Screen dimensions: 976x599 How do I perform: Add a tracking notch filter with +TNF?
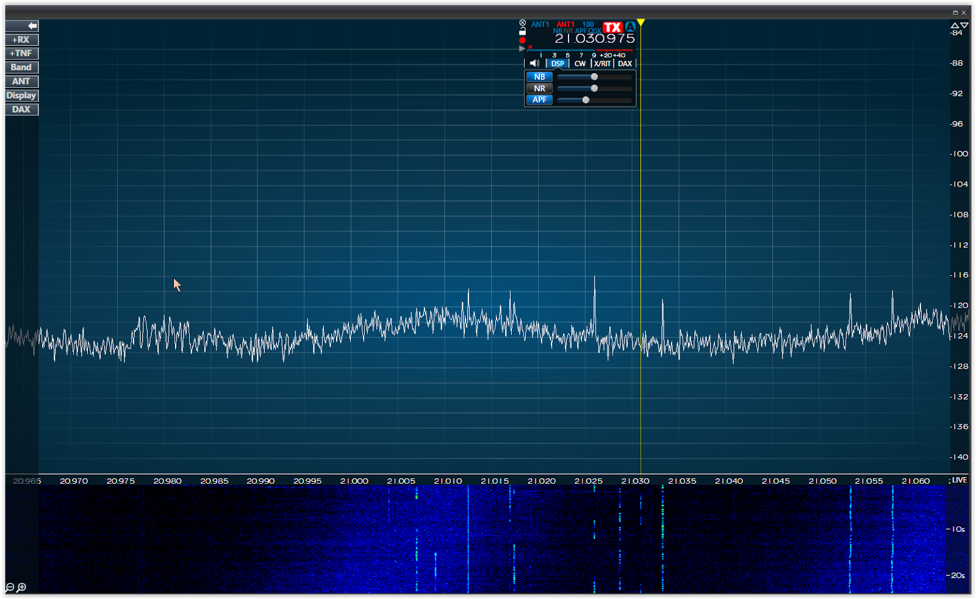[21, 53]
